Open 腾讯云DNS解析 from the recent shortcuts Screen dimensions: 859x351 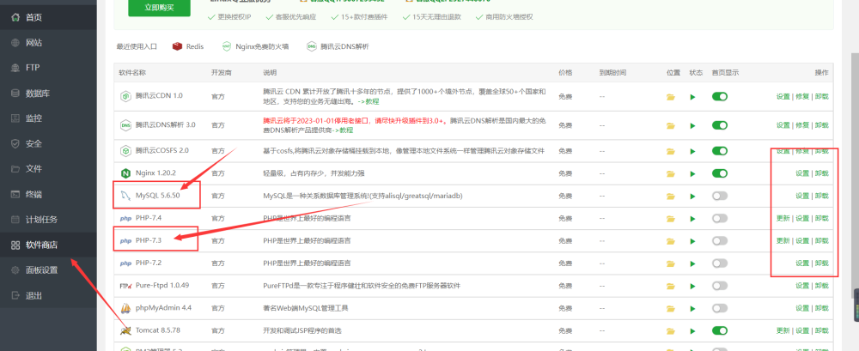click(338, 46)
